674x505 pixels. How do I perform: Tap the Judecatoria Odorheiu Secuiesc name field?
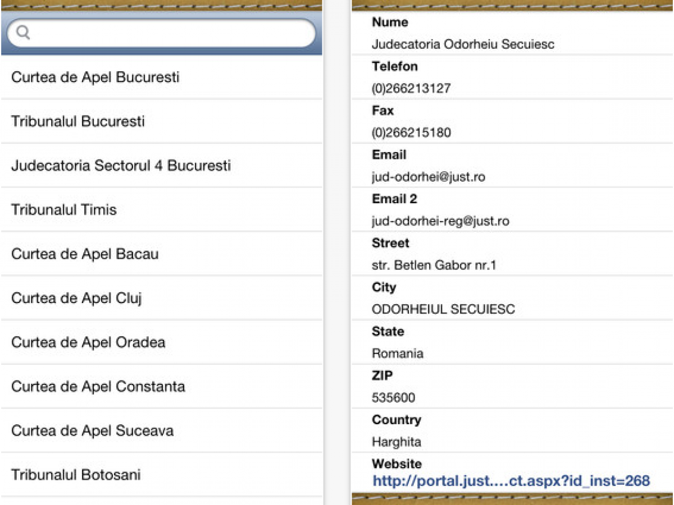(x=463, y=44)
